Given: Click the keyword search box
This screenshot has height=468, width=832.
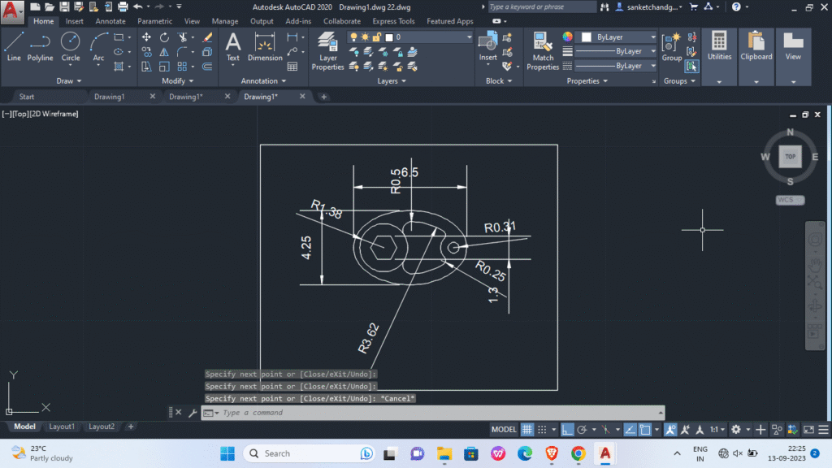Looking at the screenshot, I should pyautogui.click(x=541, y=6).
